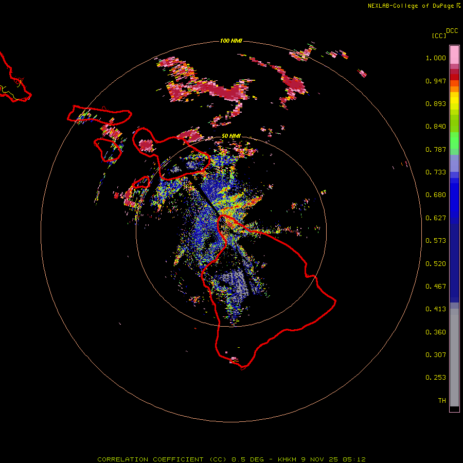This screenshot has width=463, height=463.
Task: Click the Correlation Coefficient caption at bottom
Action: coord(232,459)
